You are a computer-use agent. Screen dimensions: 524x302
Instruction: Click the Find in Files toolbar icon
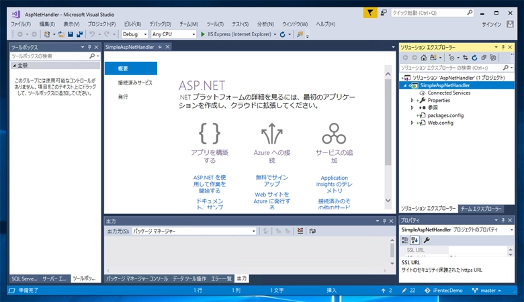[300, 34]
